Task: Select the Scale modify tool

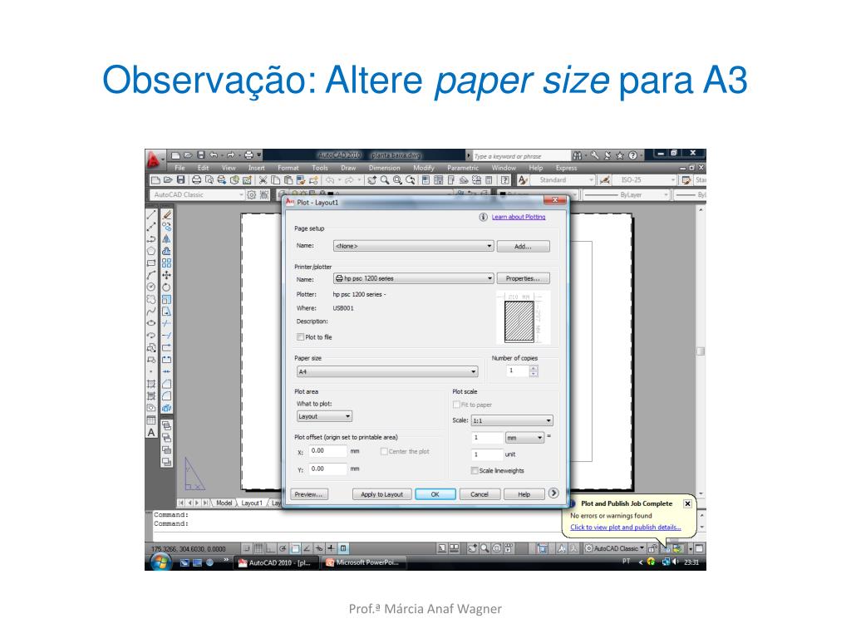Action: pyautogui.click(x=166, y=299)
